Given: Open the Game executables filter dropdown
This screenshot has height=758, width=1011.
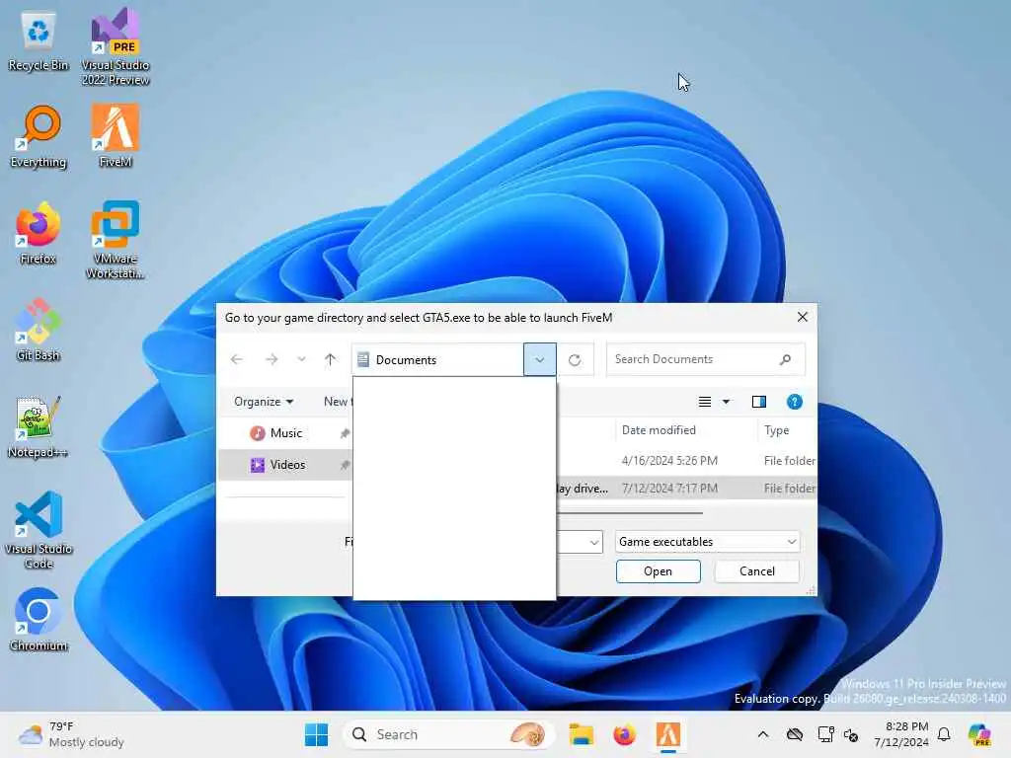Looking at the screenshot, I should [707, 542].
